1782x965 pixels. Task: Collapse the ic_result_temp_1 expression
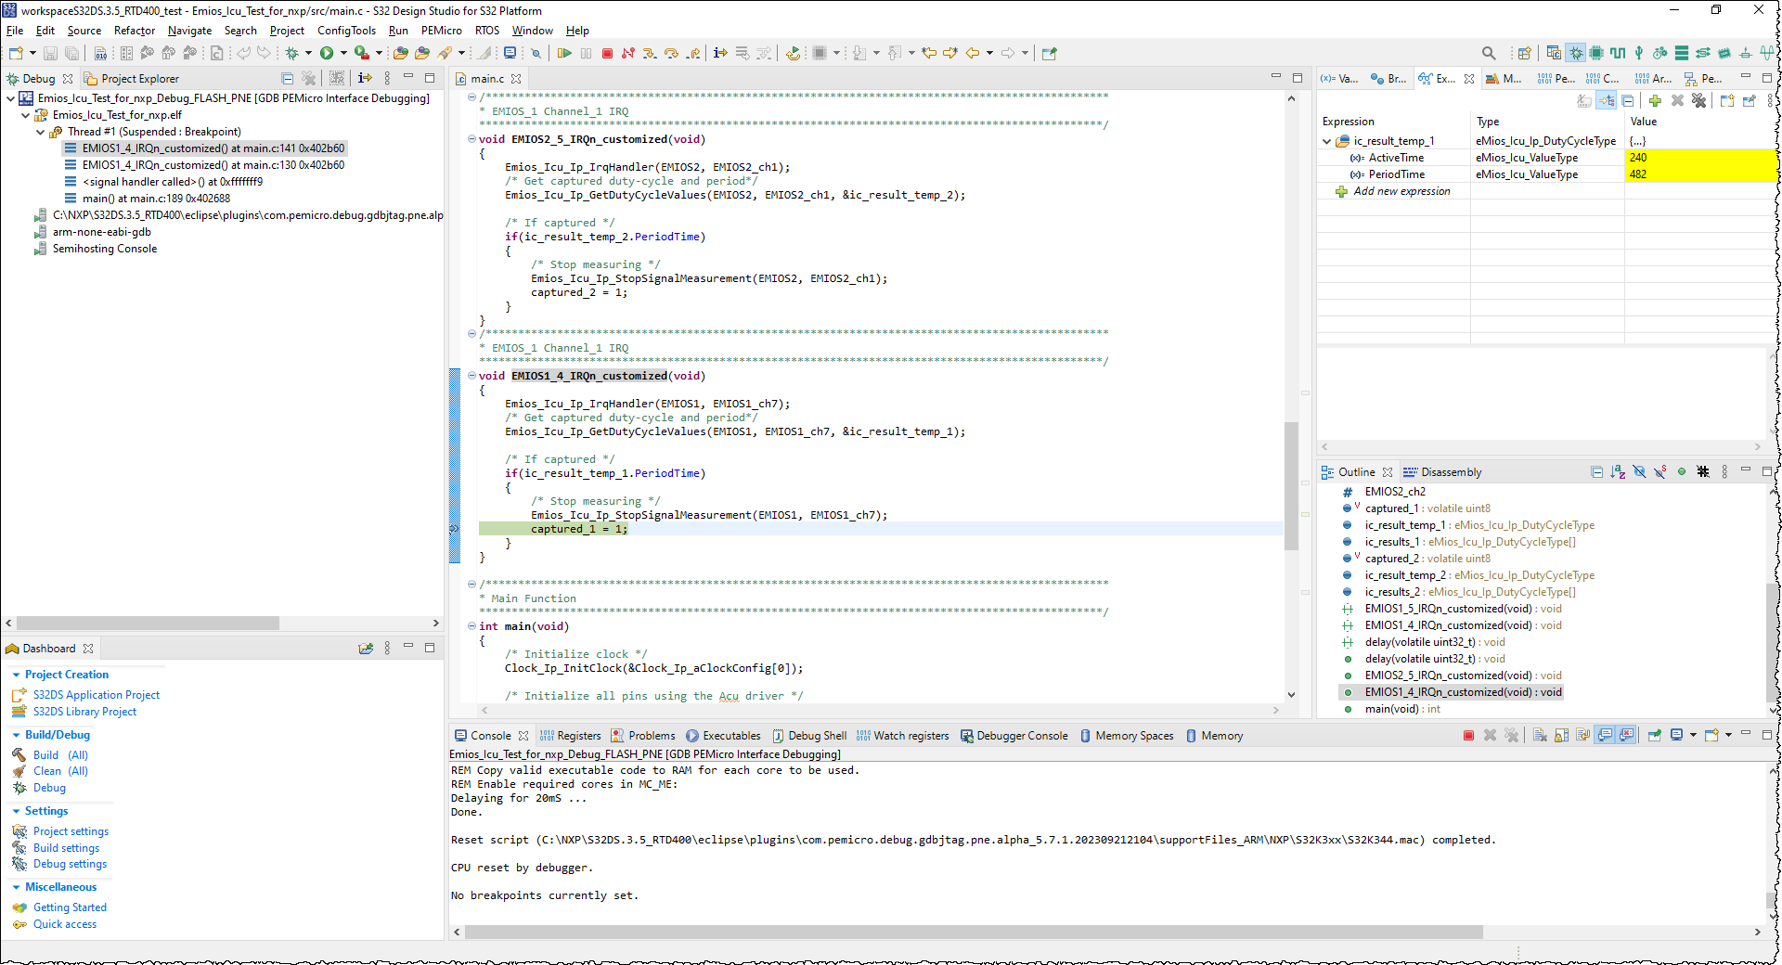[1327, 141]
